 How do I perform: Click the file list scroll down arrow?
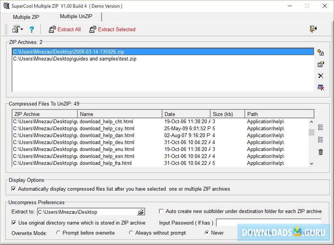pos(311,164)
